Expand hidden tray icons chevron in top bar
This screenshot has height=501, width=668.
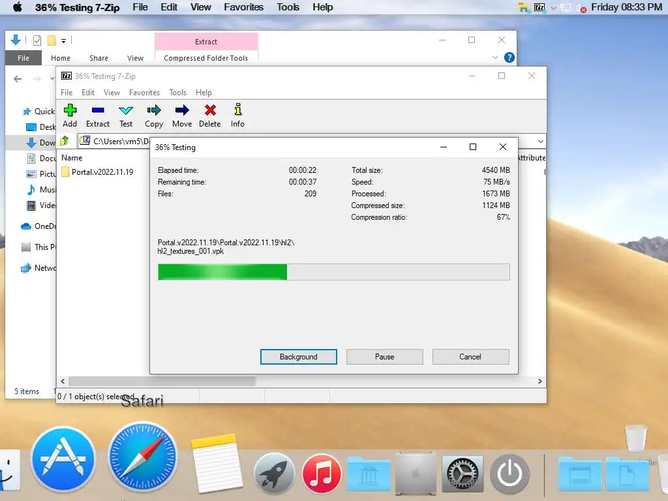[x=553, y=8]
